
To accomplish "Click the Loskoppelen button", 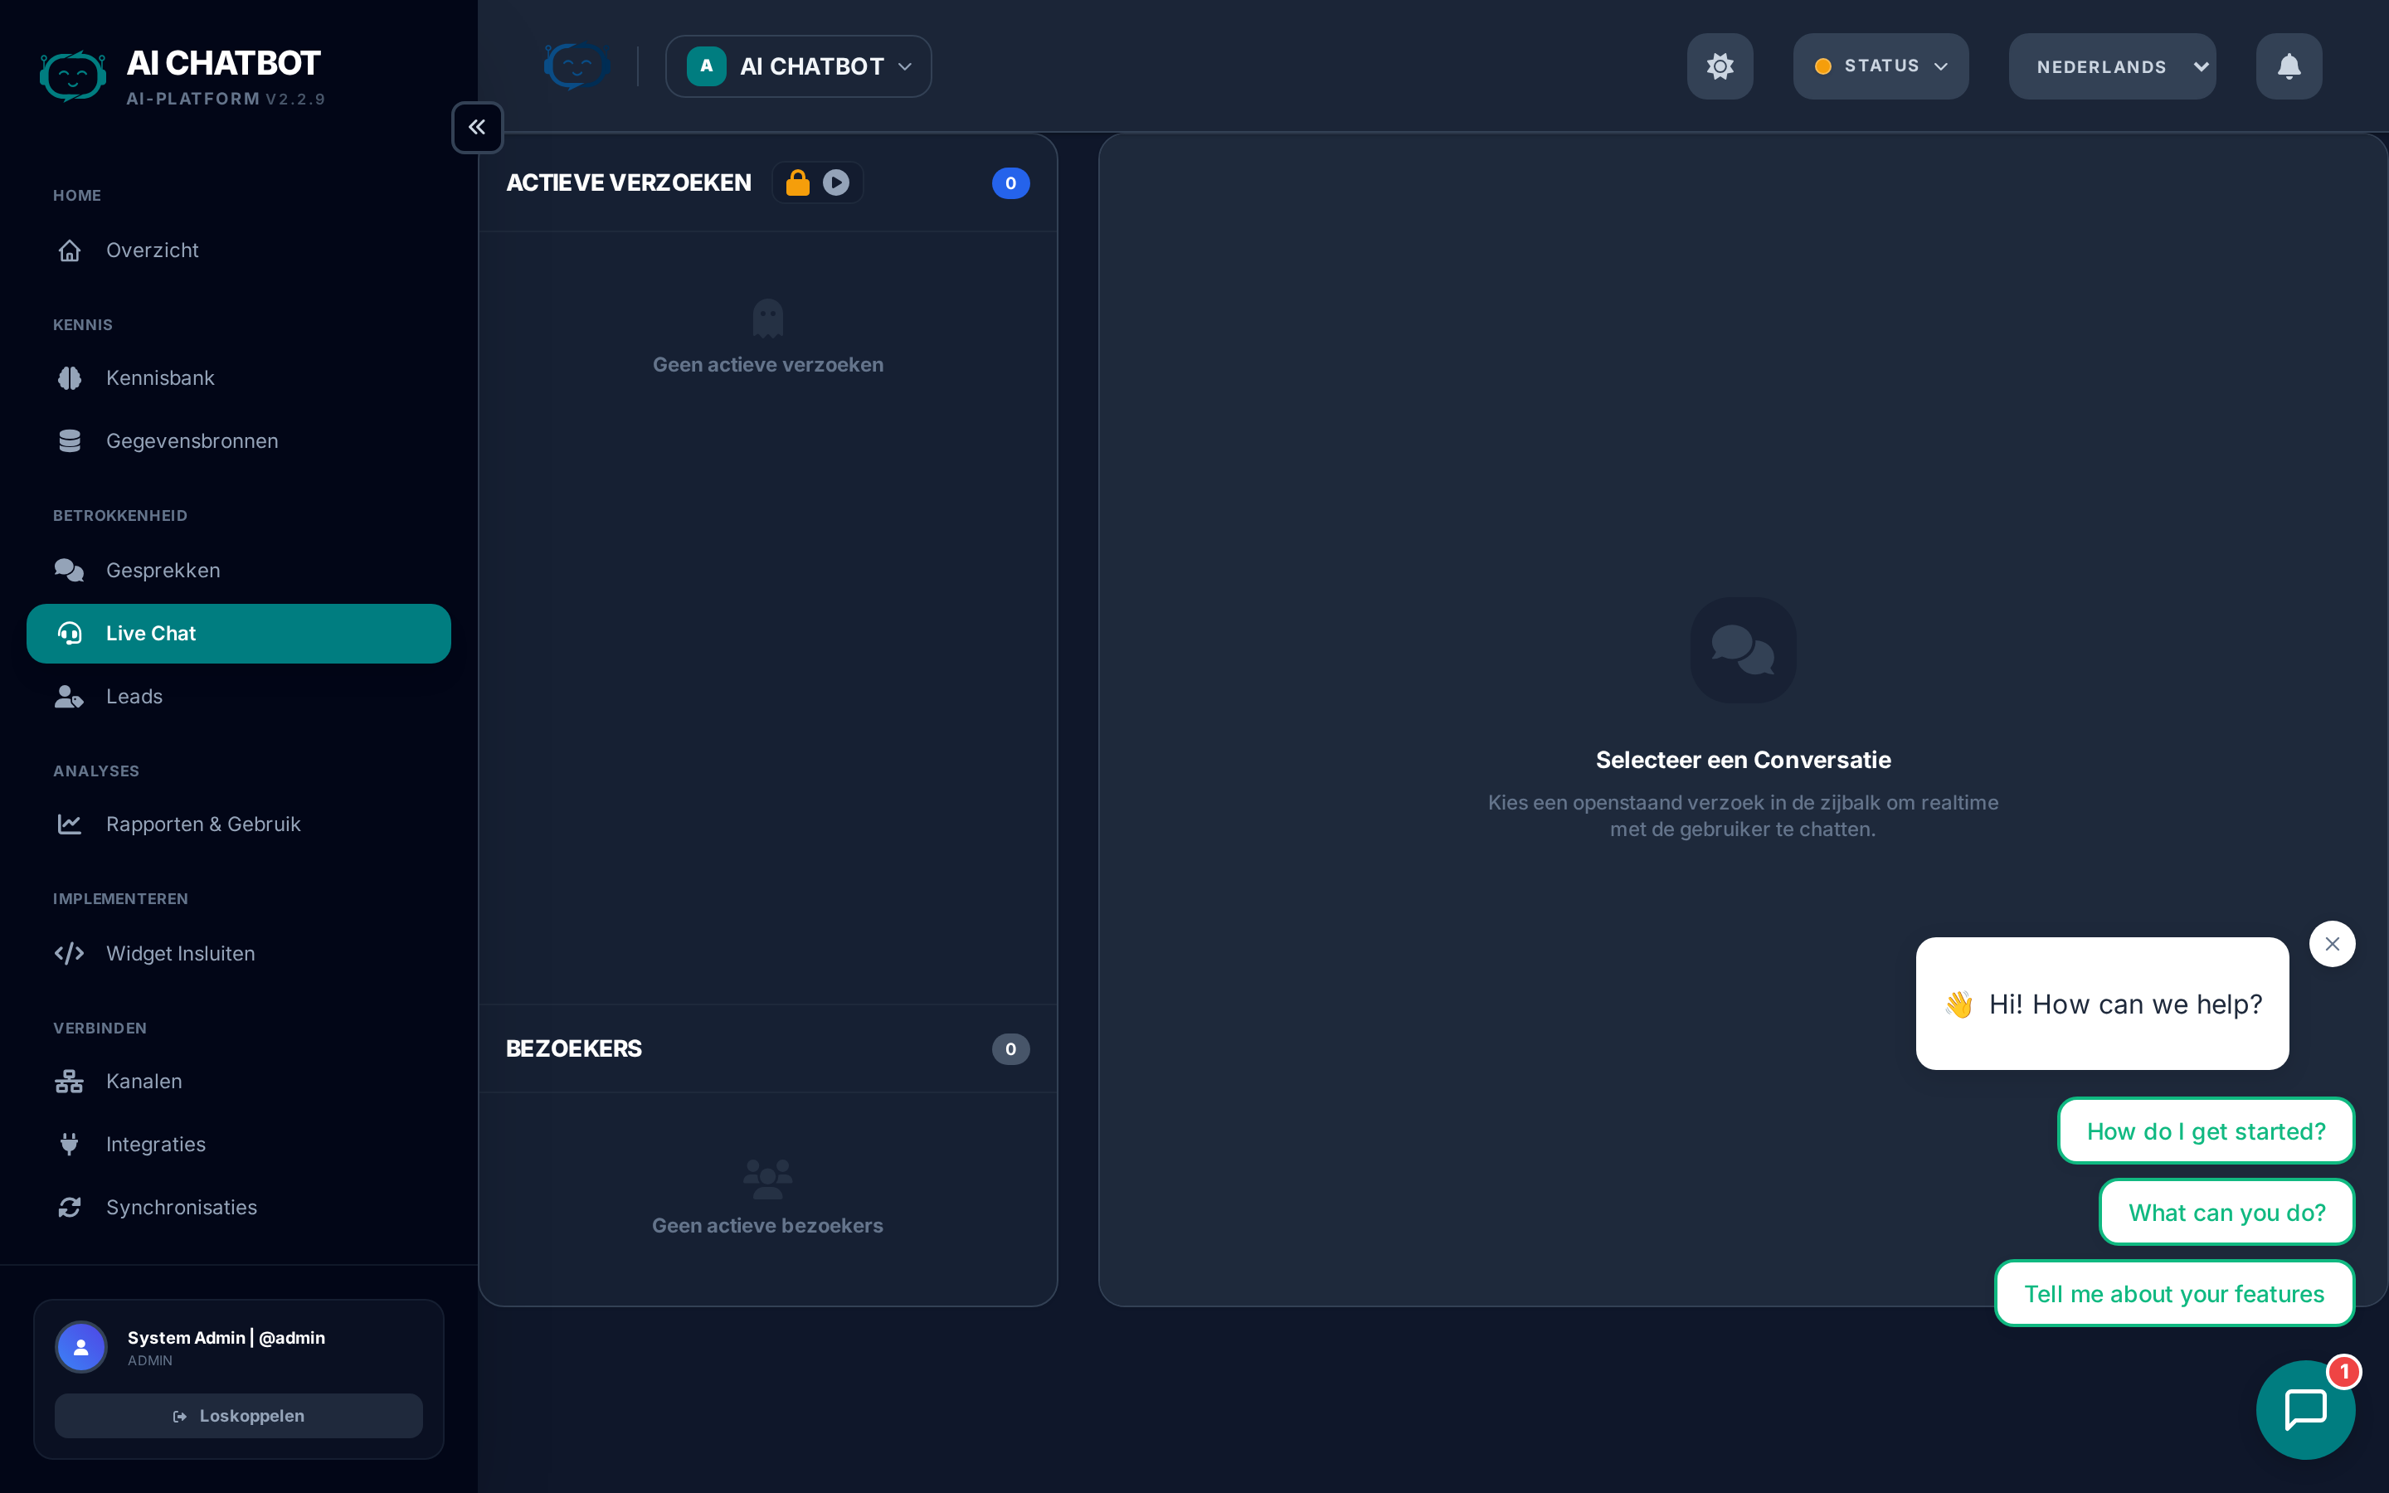I will point(238,1415).
